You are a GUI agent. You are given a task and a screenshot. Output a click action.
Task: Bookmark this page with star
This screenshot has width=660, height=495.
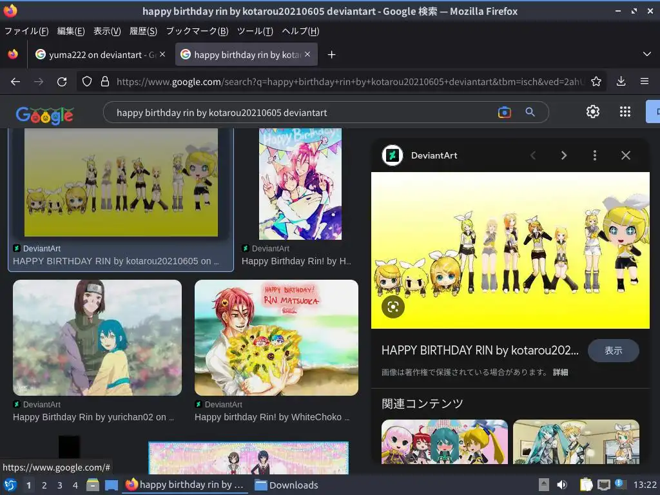[596, 81]
